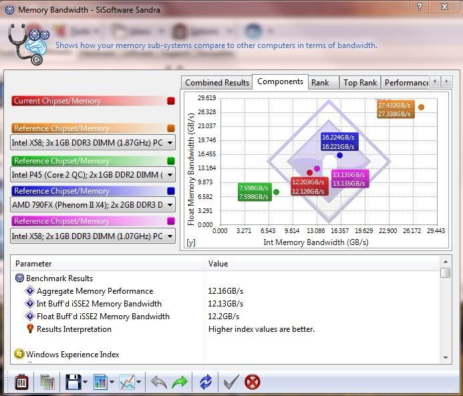Click the green forward arrow icon
463x396 pixels.
(180, 383)
